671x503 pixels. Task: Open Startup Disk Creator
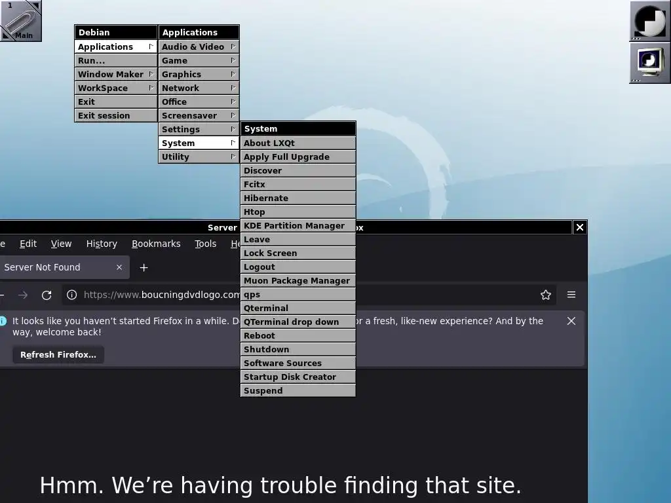[298, 377]
